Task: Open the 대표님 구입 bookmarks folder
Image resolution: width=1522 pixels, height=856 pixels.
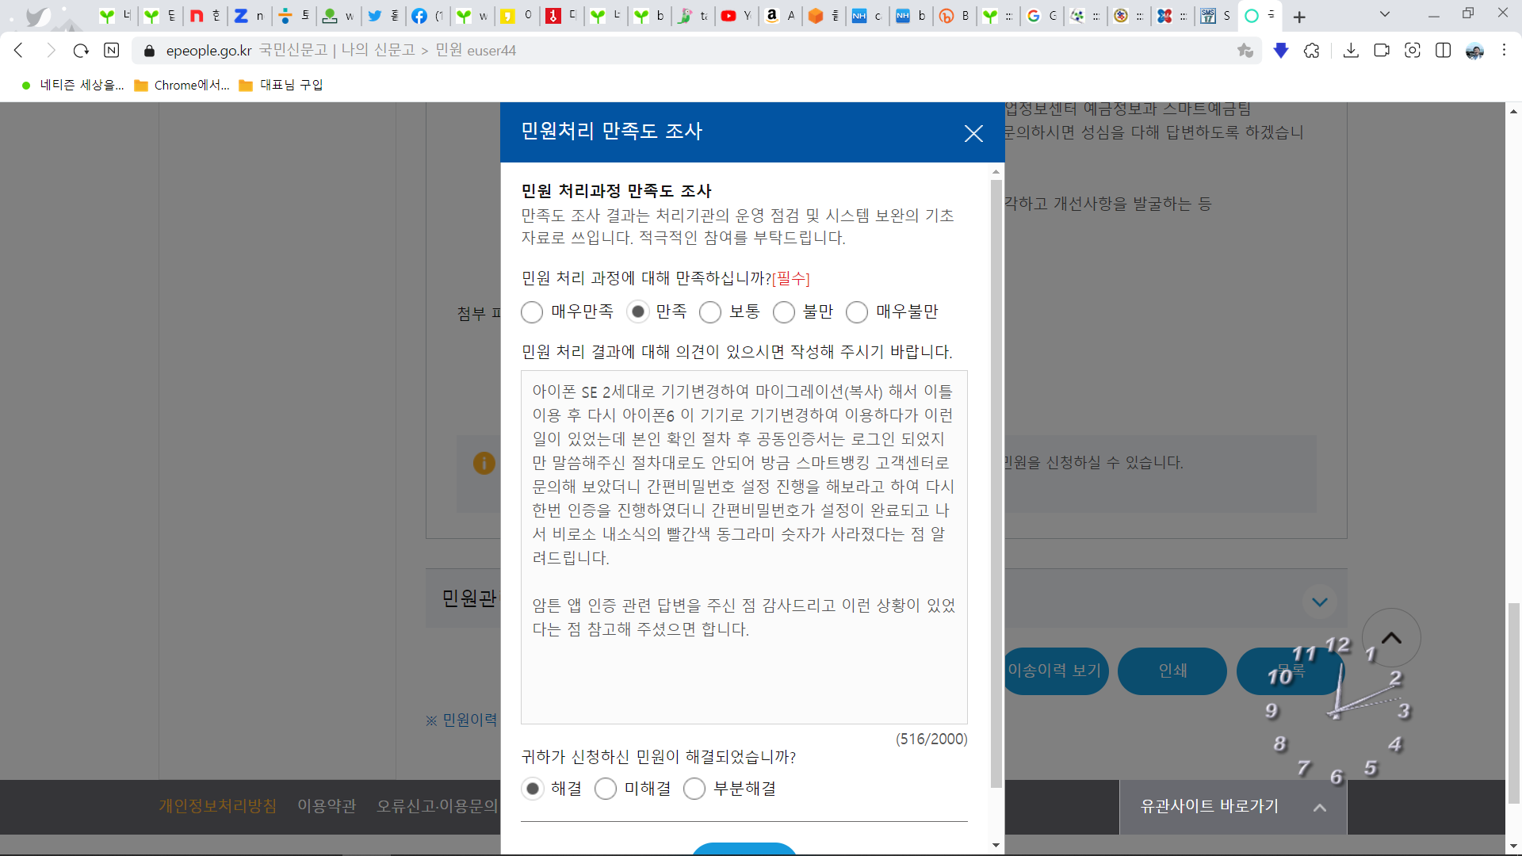Action: point(281,85)
